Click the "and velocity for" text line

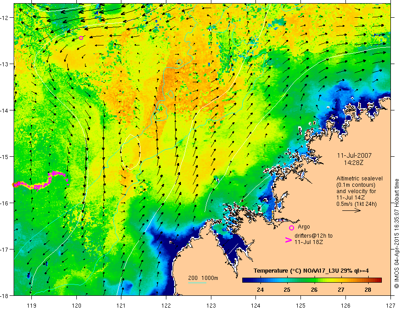pos(356,191)
